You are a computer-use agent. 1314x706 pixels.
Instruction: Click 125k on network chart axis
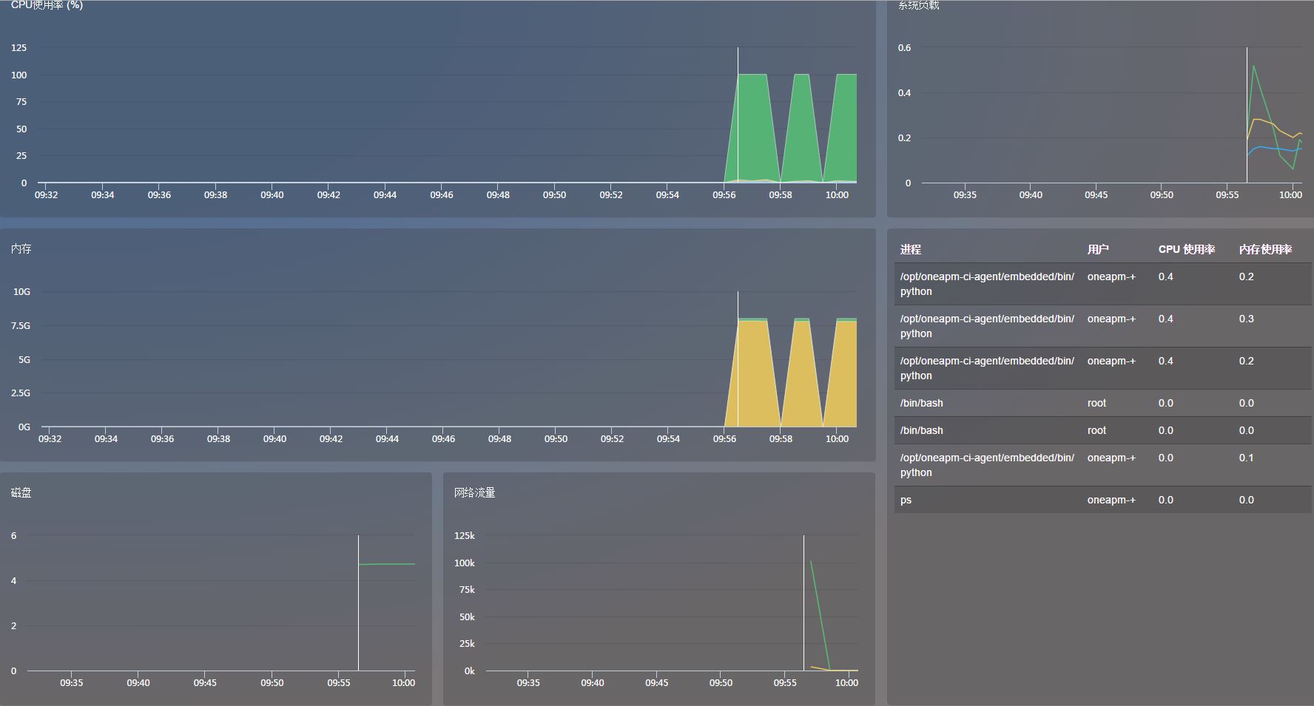coord(465,535)
